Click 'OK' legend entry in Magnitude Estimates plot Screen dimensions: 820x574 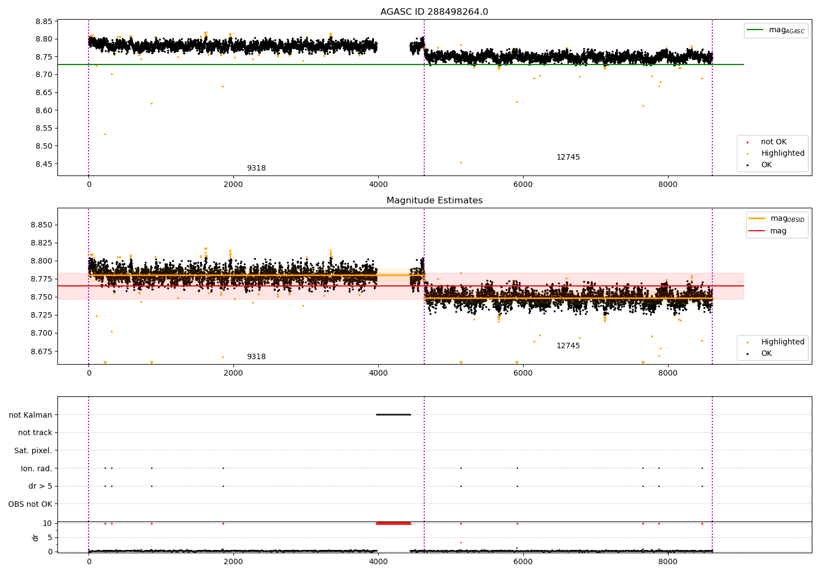761,354
